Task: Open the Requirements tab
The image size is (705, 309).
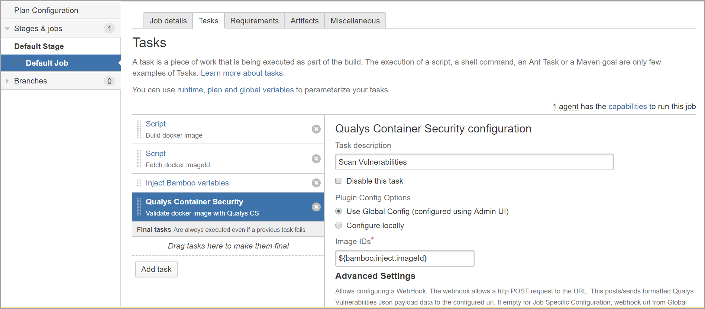Action: click(255, 21)
